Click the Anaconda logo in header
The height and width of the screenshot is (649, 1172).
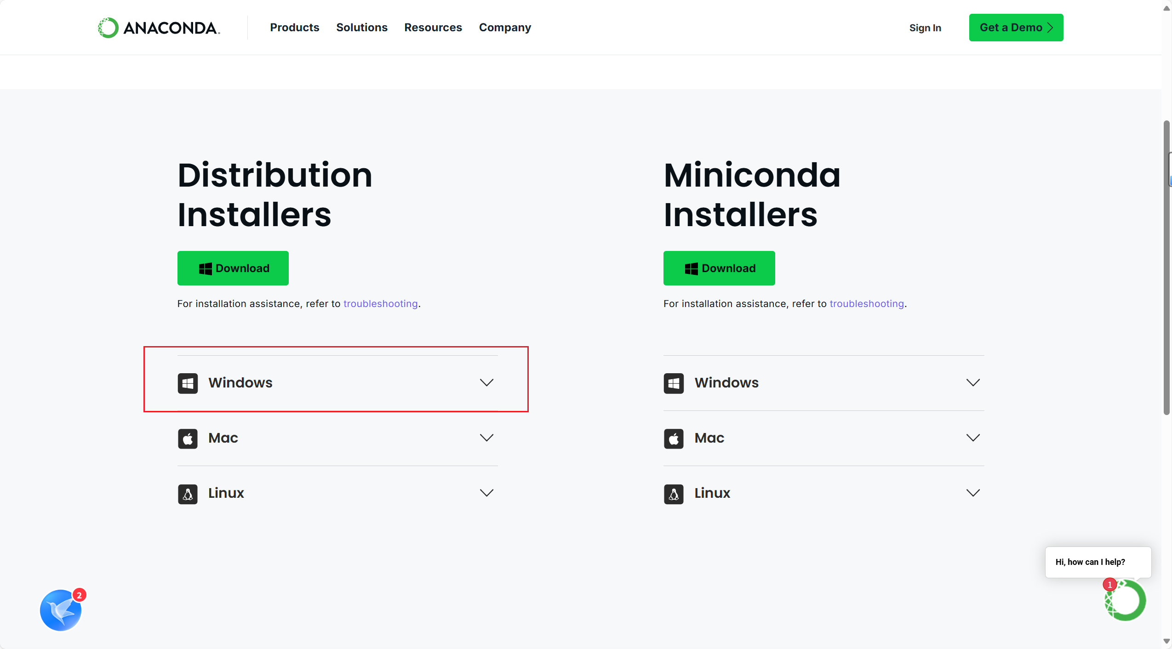point(159,28)
